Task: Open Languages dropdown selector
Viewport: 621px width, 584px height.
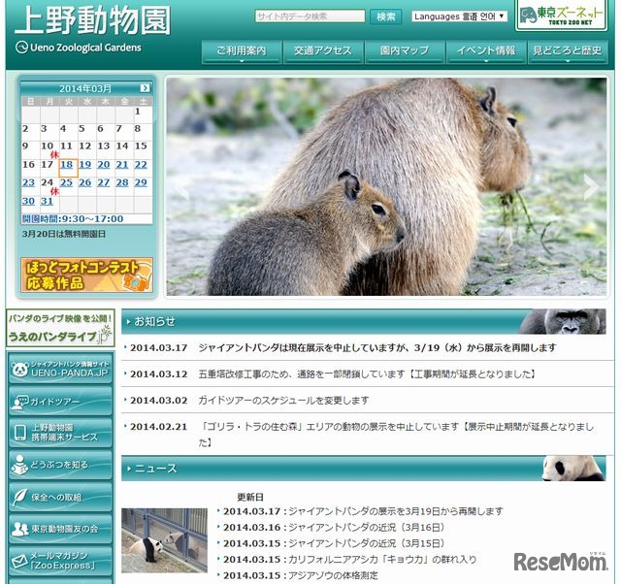Action: 459,16
